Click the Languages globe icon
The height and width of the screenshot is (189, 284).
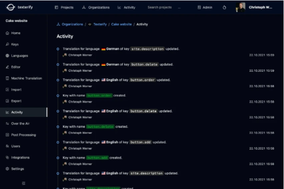pos(7,56)
